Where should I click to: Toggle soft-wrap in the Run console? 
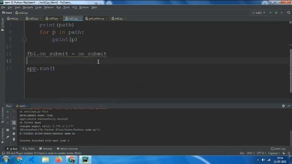(x=14, y=123)
